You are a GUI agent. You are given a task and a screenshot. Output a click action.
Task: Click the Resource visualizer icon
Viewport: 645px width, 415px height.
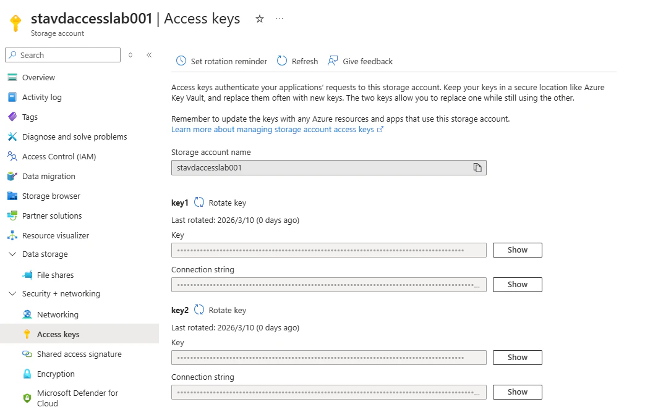12,235
